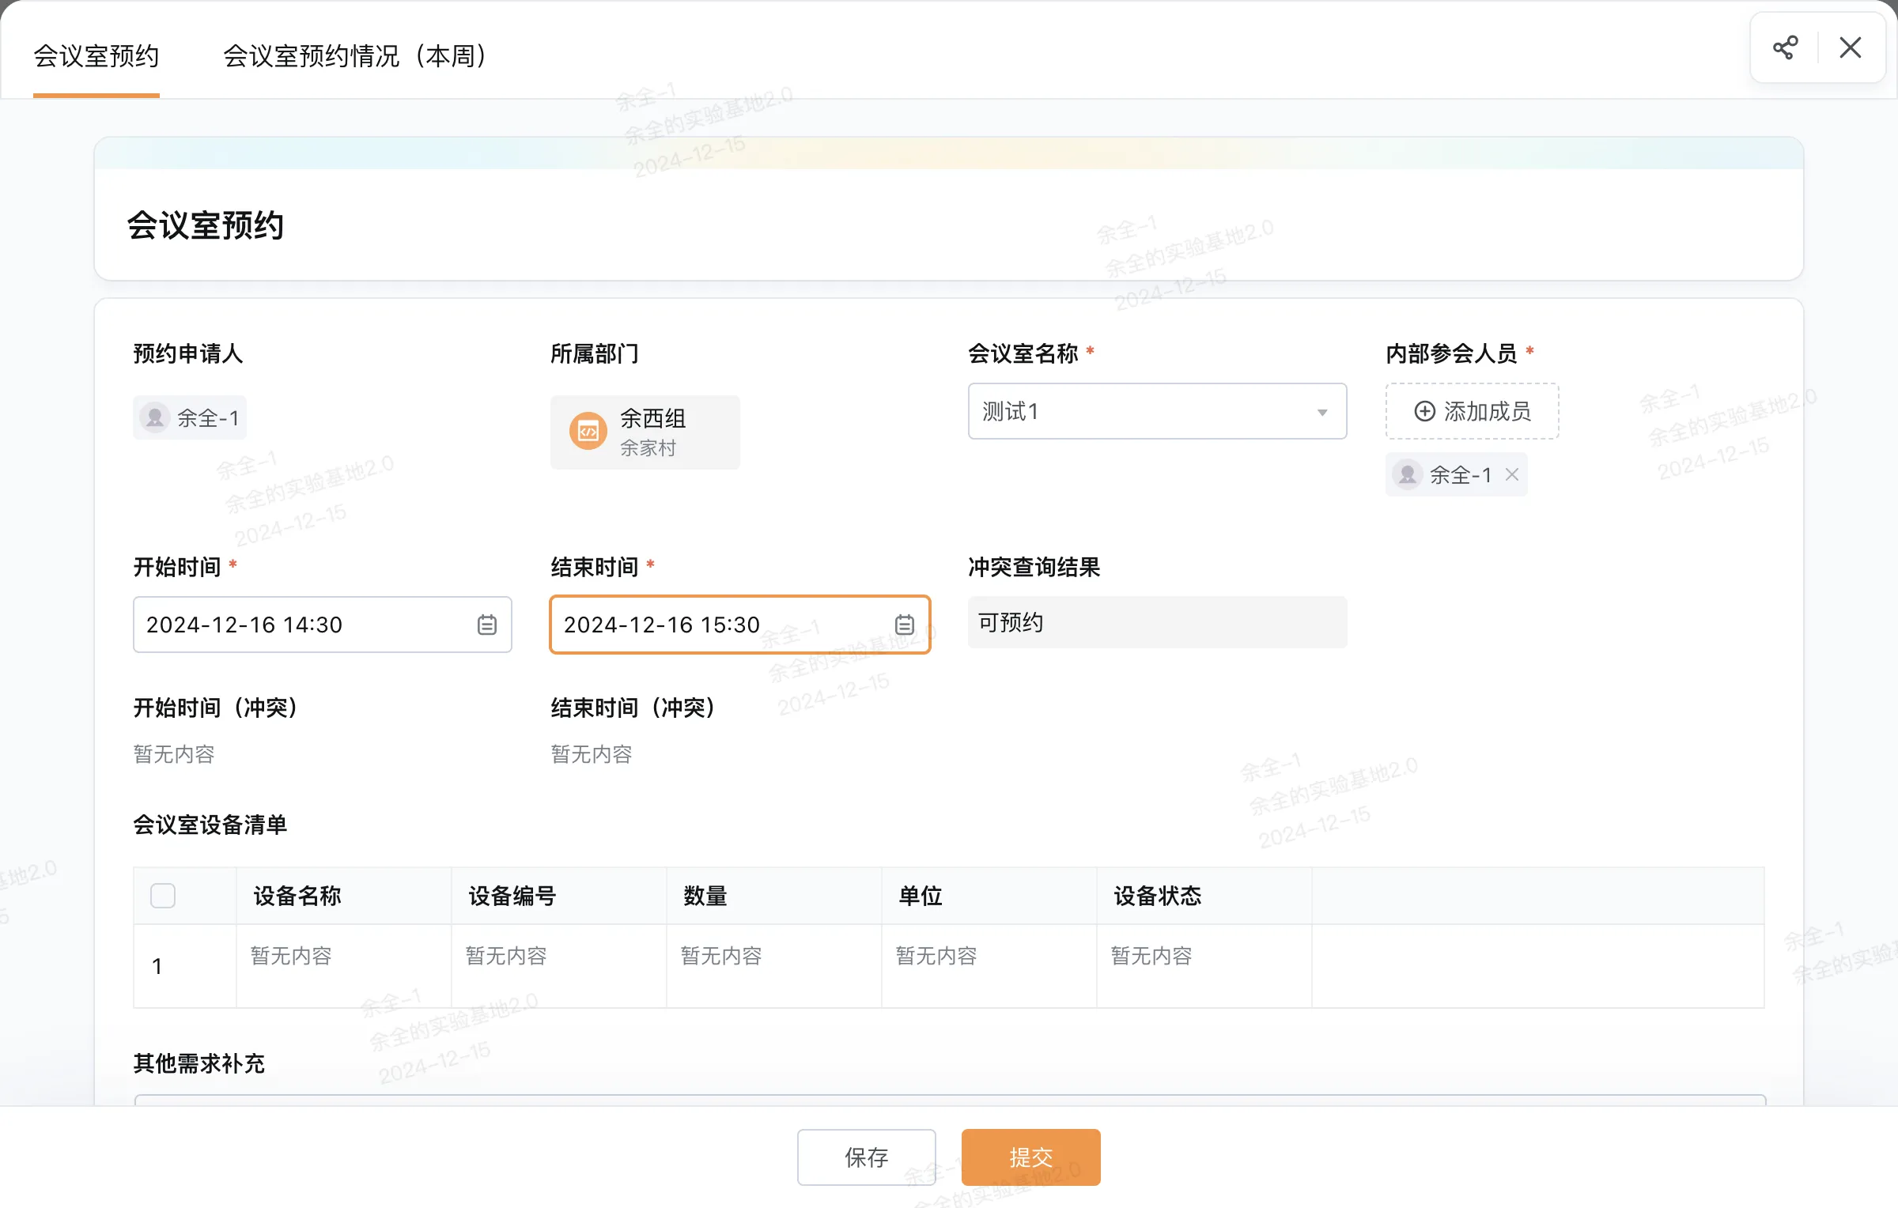
Task: Click the 冲突查询结果 field showing 可预约
Action: click(1156, 622)
